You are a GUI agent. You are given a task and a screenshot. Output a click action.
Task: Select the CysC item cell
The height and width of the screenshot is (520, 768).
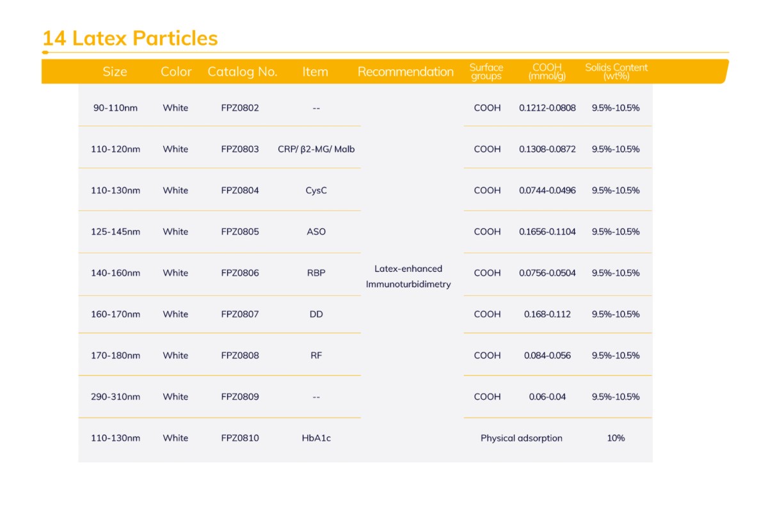click(x=316, y=191)
